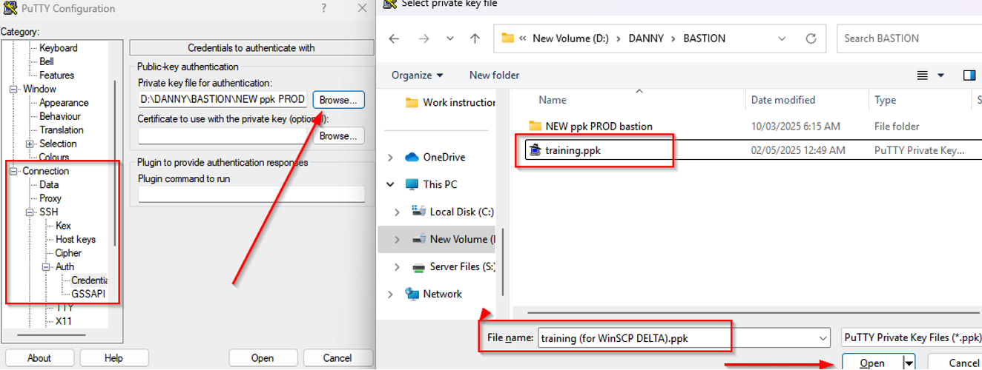Click Open in the file dialog
The image size is (982, 370).
tap(872, 363)
